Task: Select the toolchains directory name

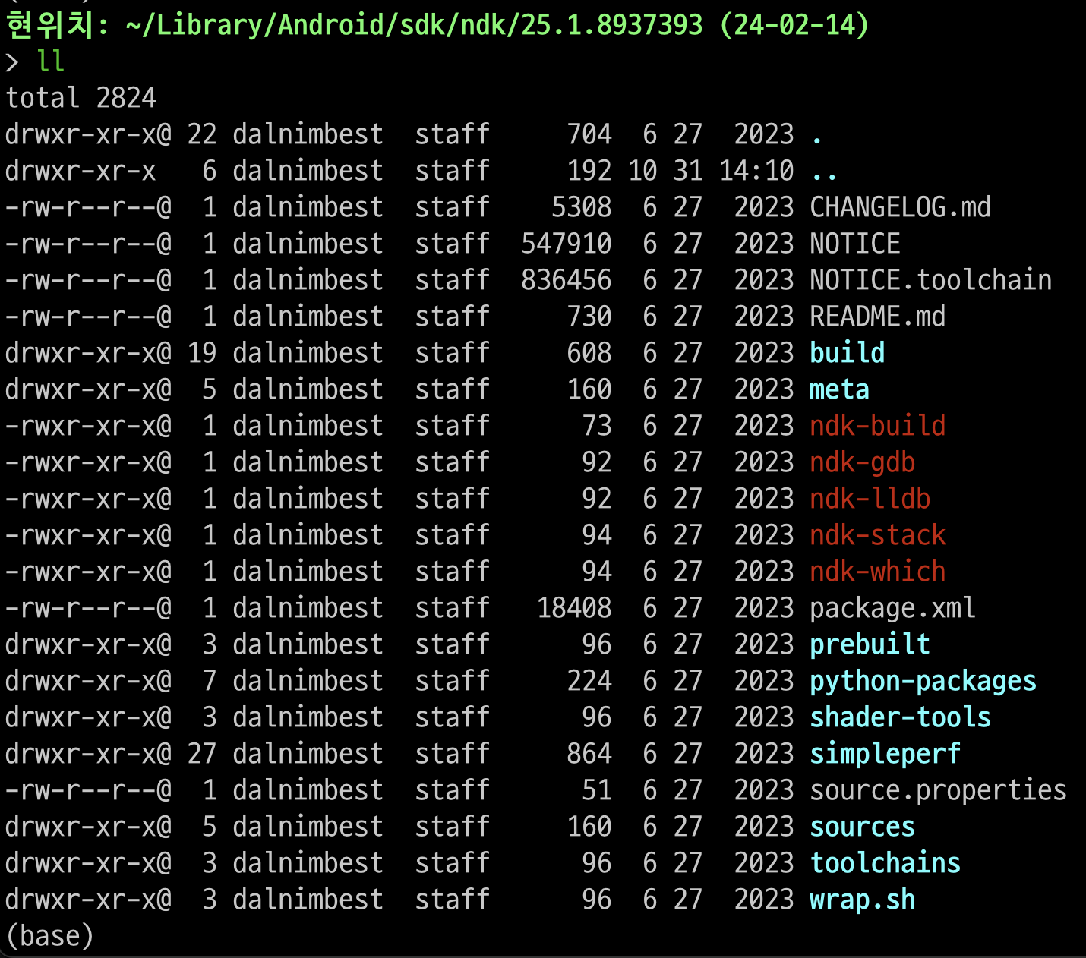Action: pos(885,863)
